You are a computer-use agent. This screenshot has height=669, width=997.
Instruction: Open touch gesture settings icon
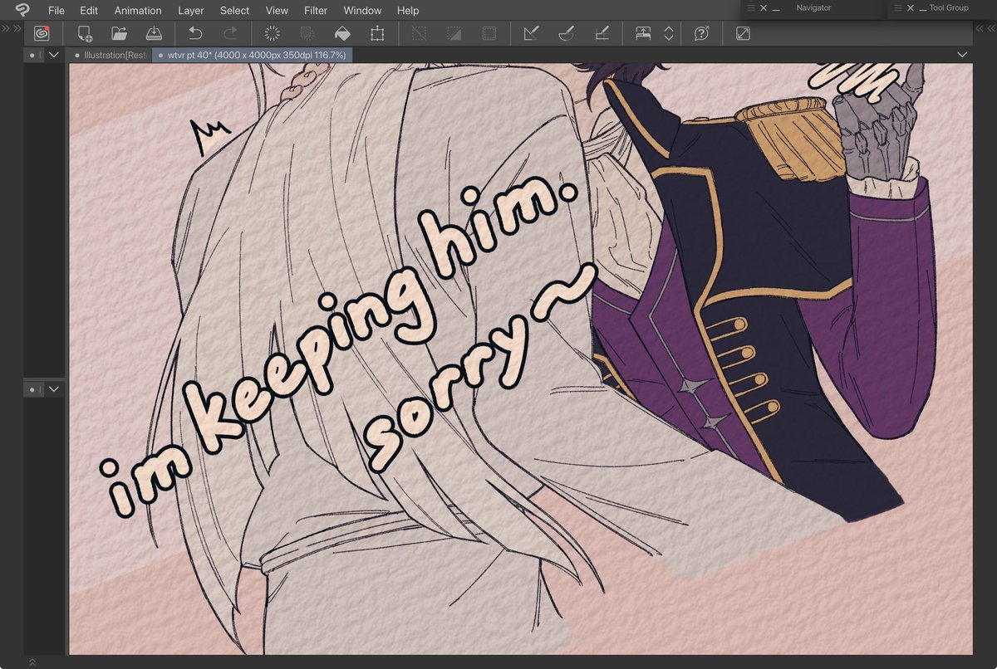coord(644,34)
